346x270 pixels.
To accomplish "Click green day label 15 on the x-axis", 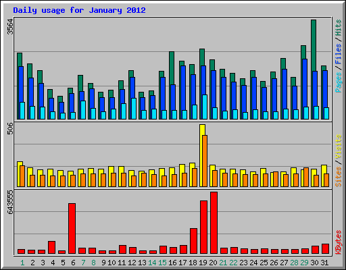I will tap(162, 263).
